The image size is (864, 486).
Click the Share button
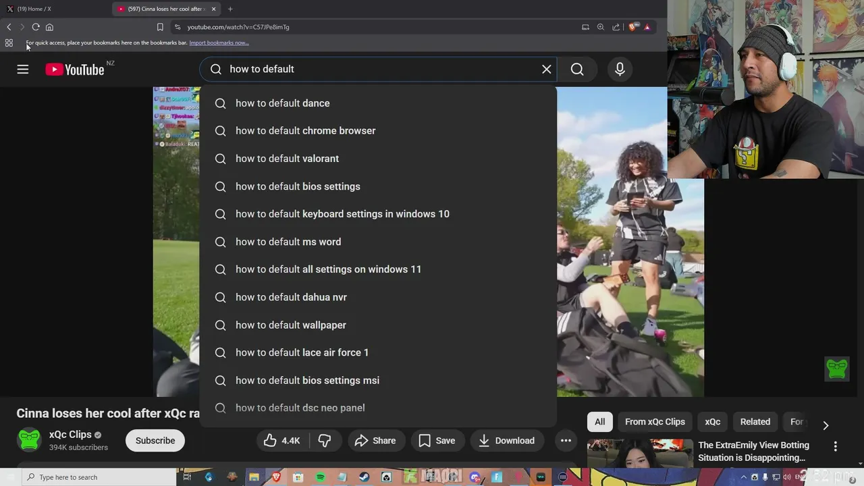point(375,441)
